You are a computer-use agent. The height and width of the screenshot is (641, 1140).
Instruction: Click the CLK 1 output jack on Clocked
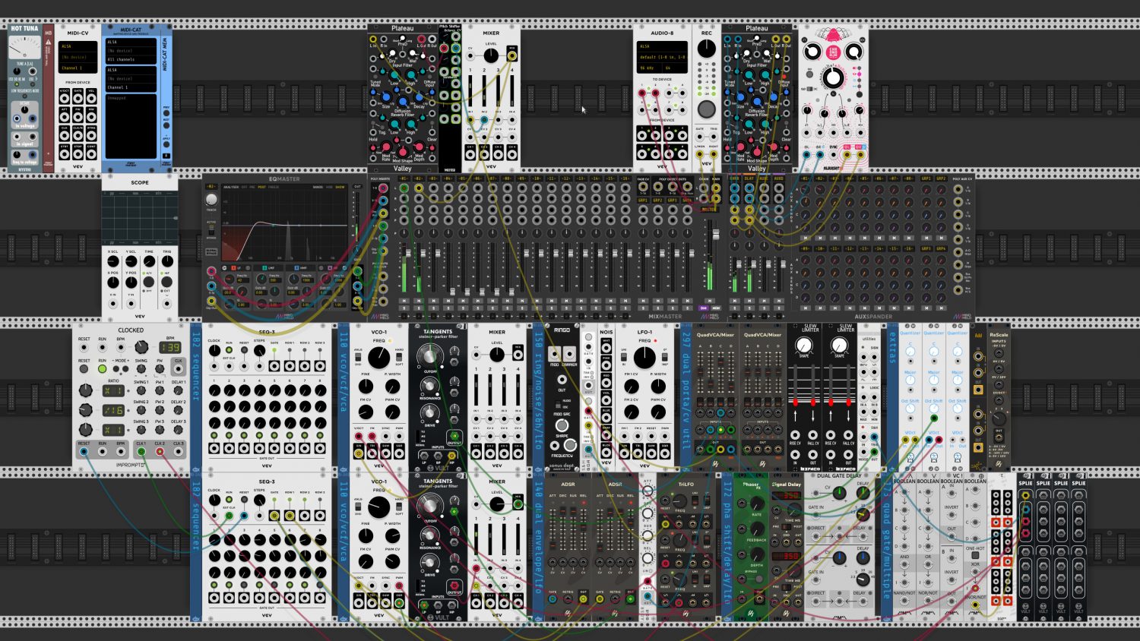[141, 451]
